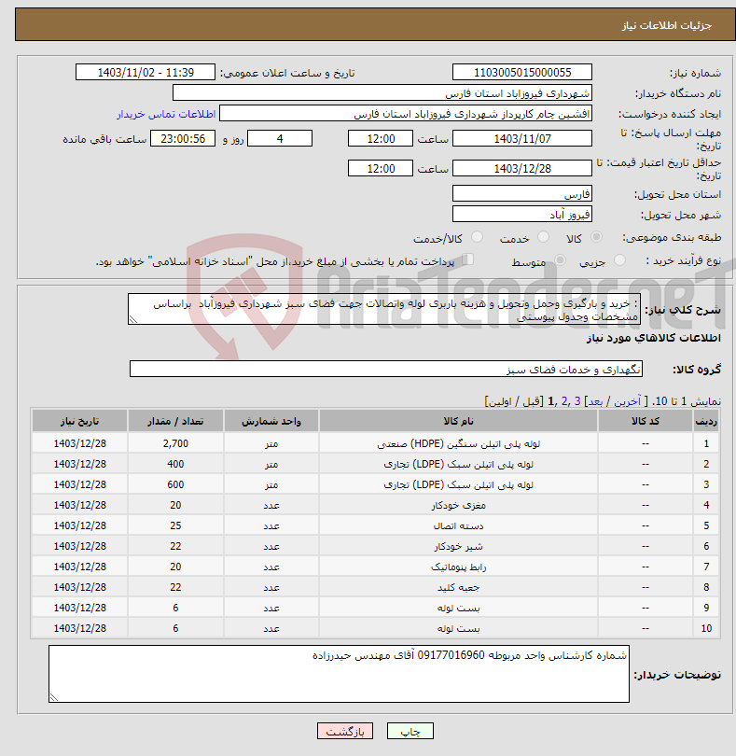The width and height of the screenshot is (736, 756).
Task: Click the quantity '2,700' cell
Action: point(175,443)
